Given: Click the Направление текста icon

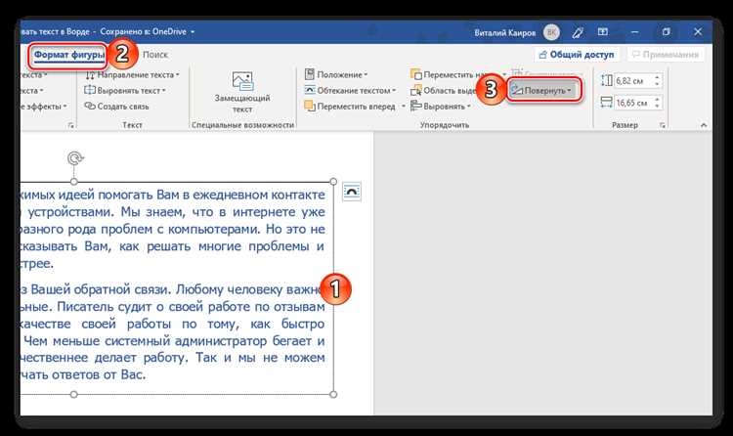Looking at the screenshot, I should point(90,75).
